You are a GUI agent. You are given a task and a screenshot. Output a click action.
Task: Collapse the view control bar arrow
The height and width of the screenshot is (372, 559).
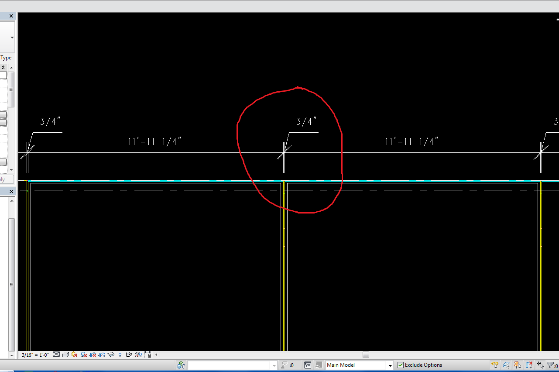click(x=156, y=355)
